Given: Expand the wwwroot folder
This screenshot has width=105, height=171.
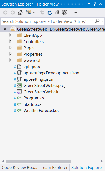Looking at the screenshot, I should click(11, 60).
